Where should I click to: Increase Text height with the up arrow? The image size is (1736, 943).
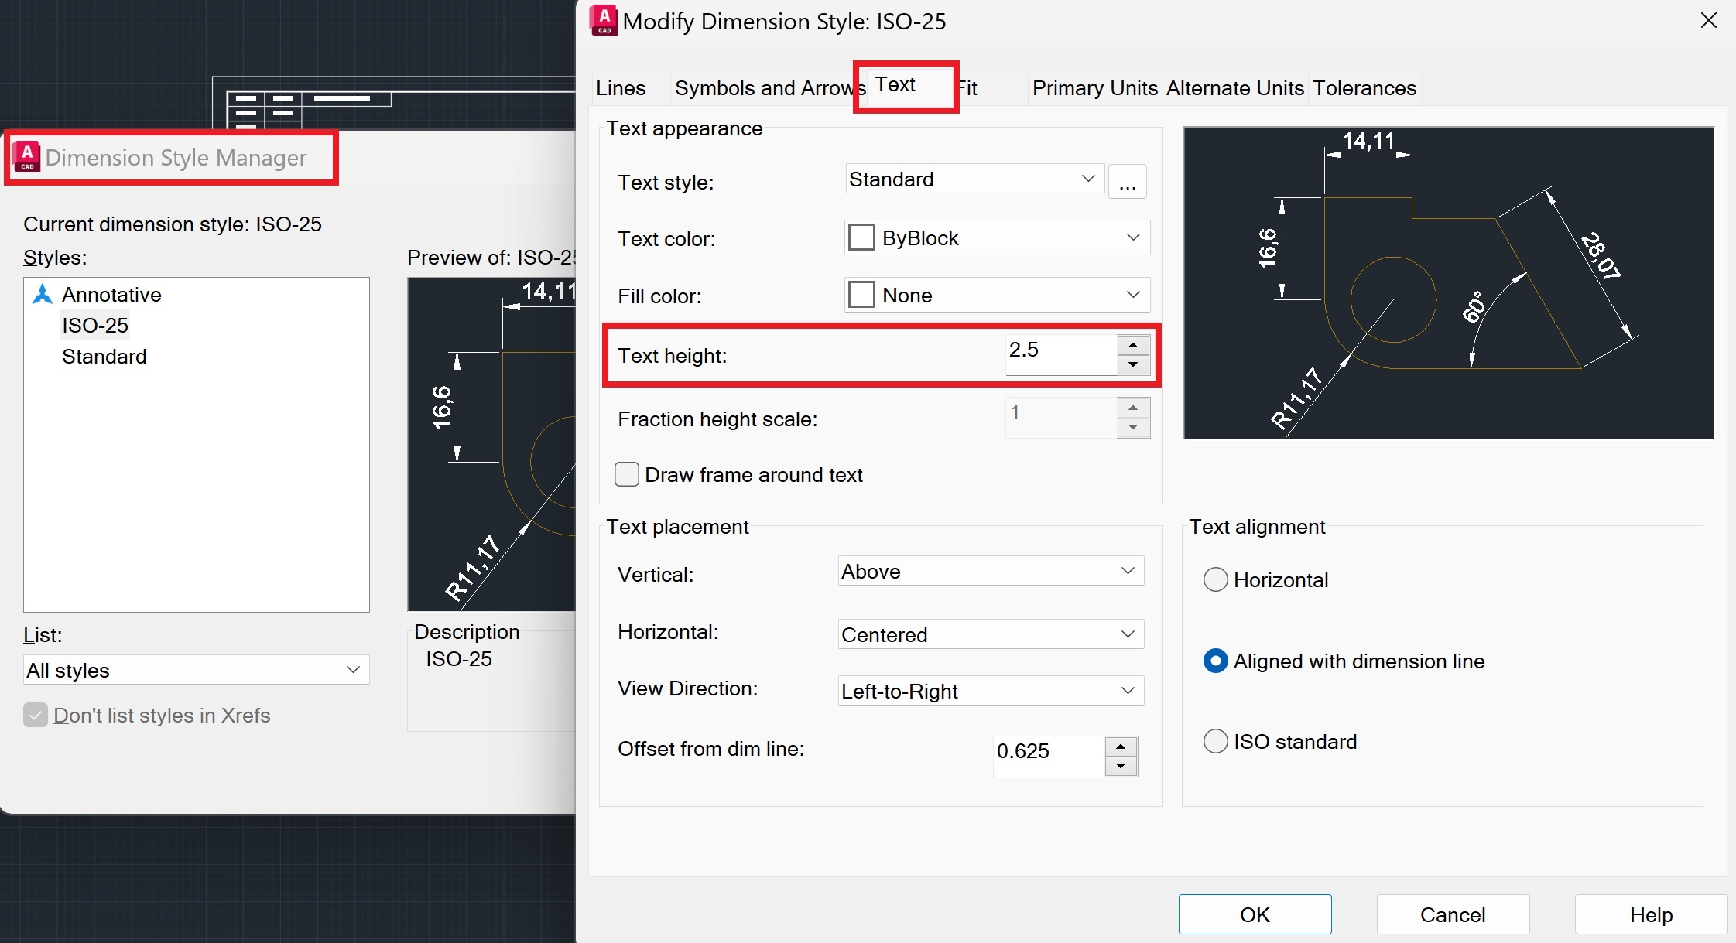point(1133,345)
